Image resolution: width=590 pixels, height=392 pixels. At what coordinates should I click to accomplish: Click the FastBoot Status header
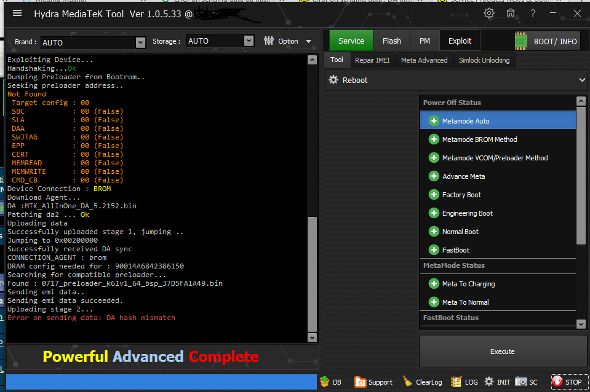[x=451, y=318]
